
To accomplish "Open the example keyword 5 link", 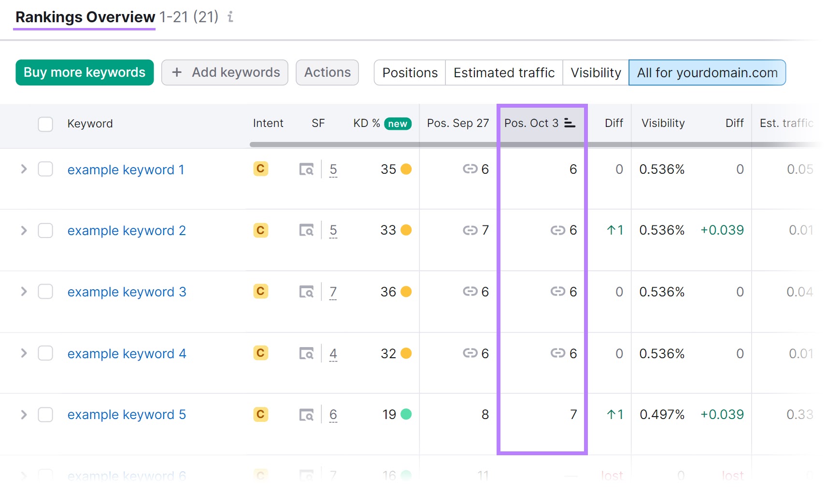I will [x=127, y=415].
